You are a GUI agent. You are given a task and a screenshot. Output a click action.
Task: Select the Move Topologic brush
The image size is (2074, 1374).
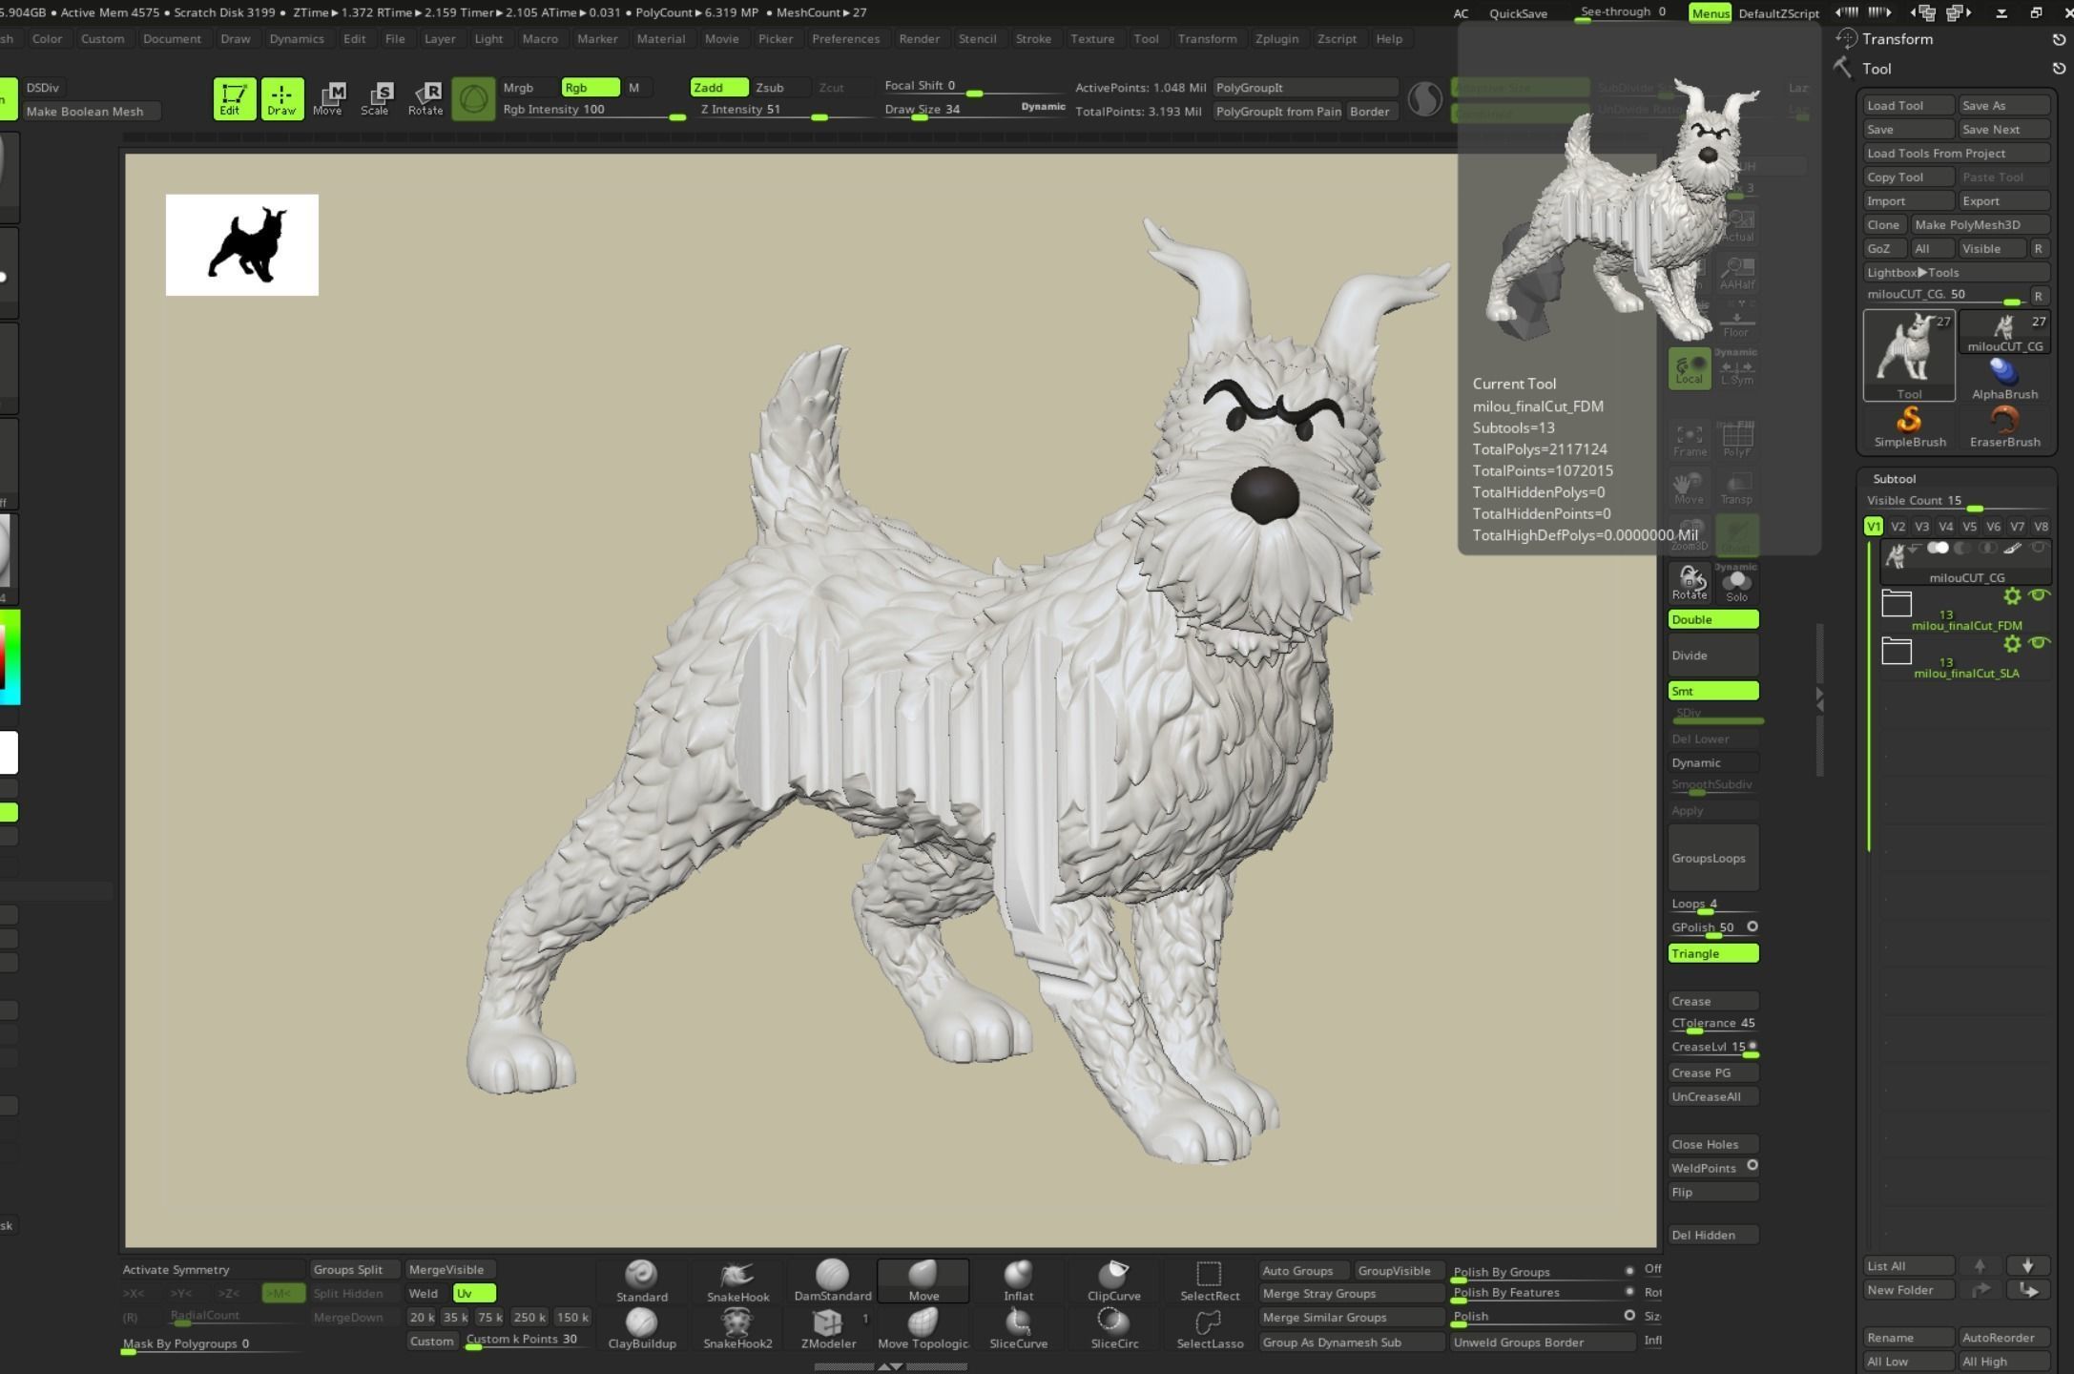click(x=923, y=1328)
